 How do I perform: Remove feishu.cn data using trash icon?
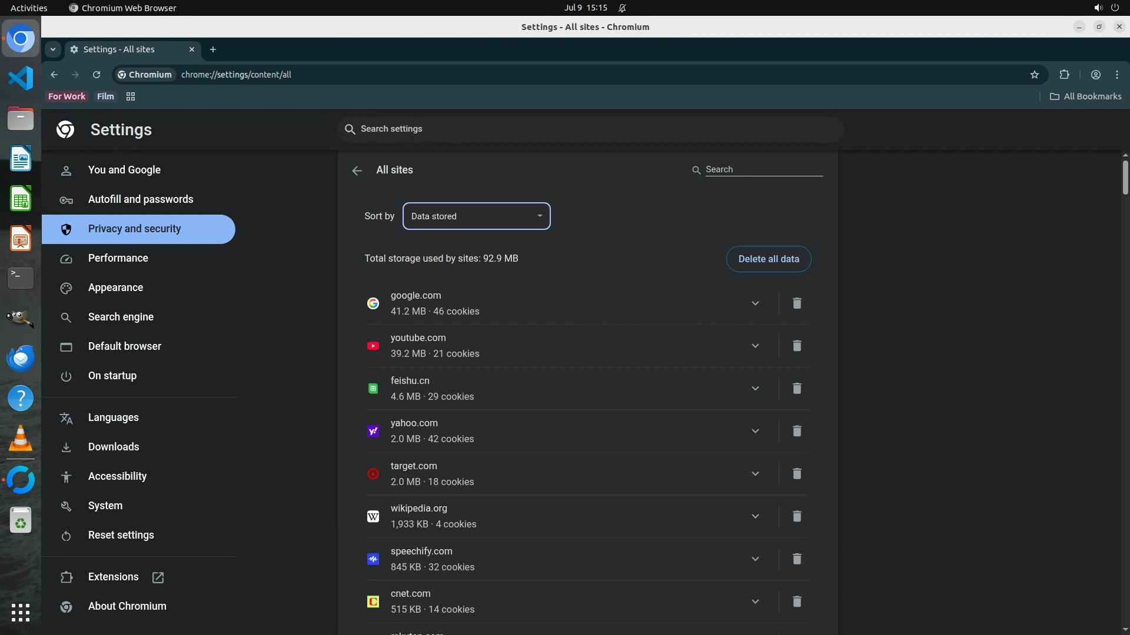coord(796,389)
